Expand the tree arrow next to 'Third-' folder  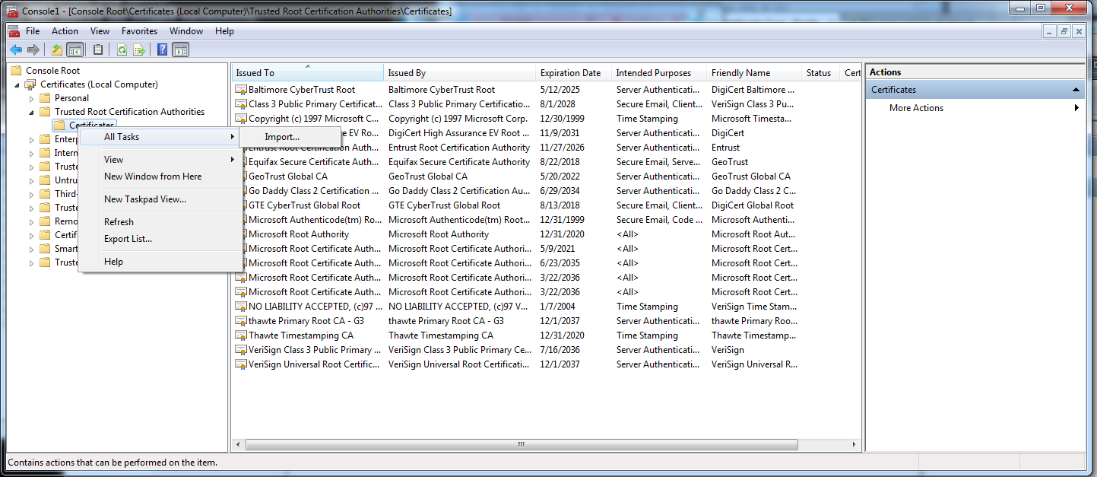tap(32, 194)
